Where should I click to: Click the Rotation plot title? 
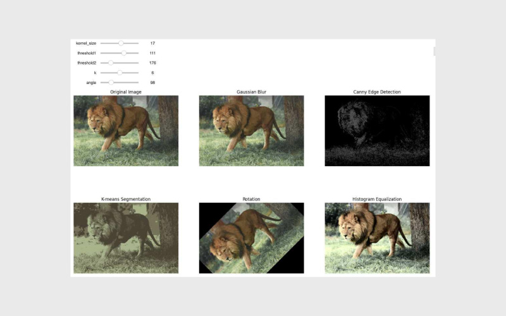pyautogui.click(x=251, y=199)
